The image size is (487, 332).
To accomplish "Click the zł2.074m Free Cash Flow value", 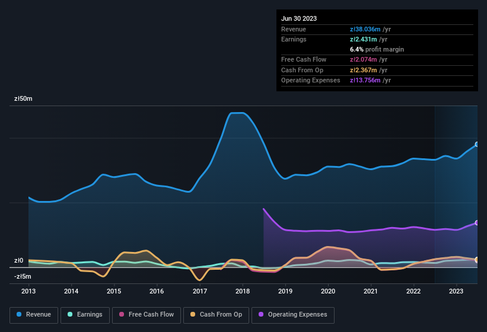I will (367, 59).
